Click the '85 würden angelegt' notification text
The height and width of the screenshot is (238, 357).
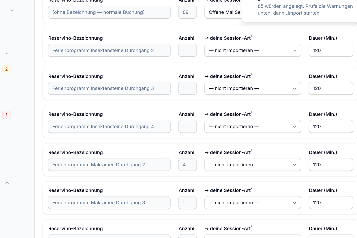click(x=305, y=10)
